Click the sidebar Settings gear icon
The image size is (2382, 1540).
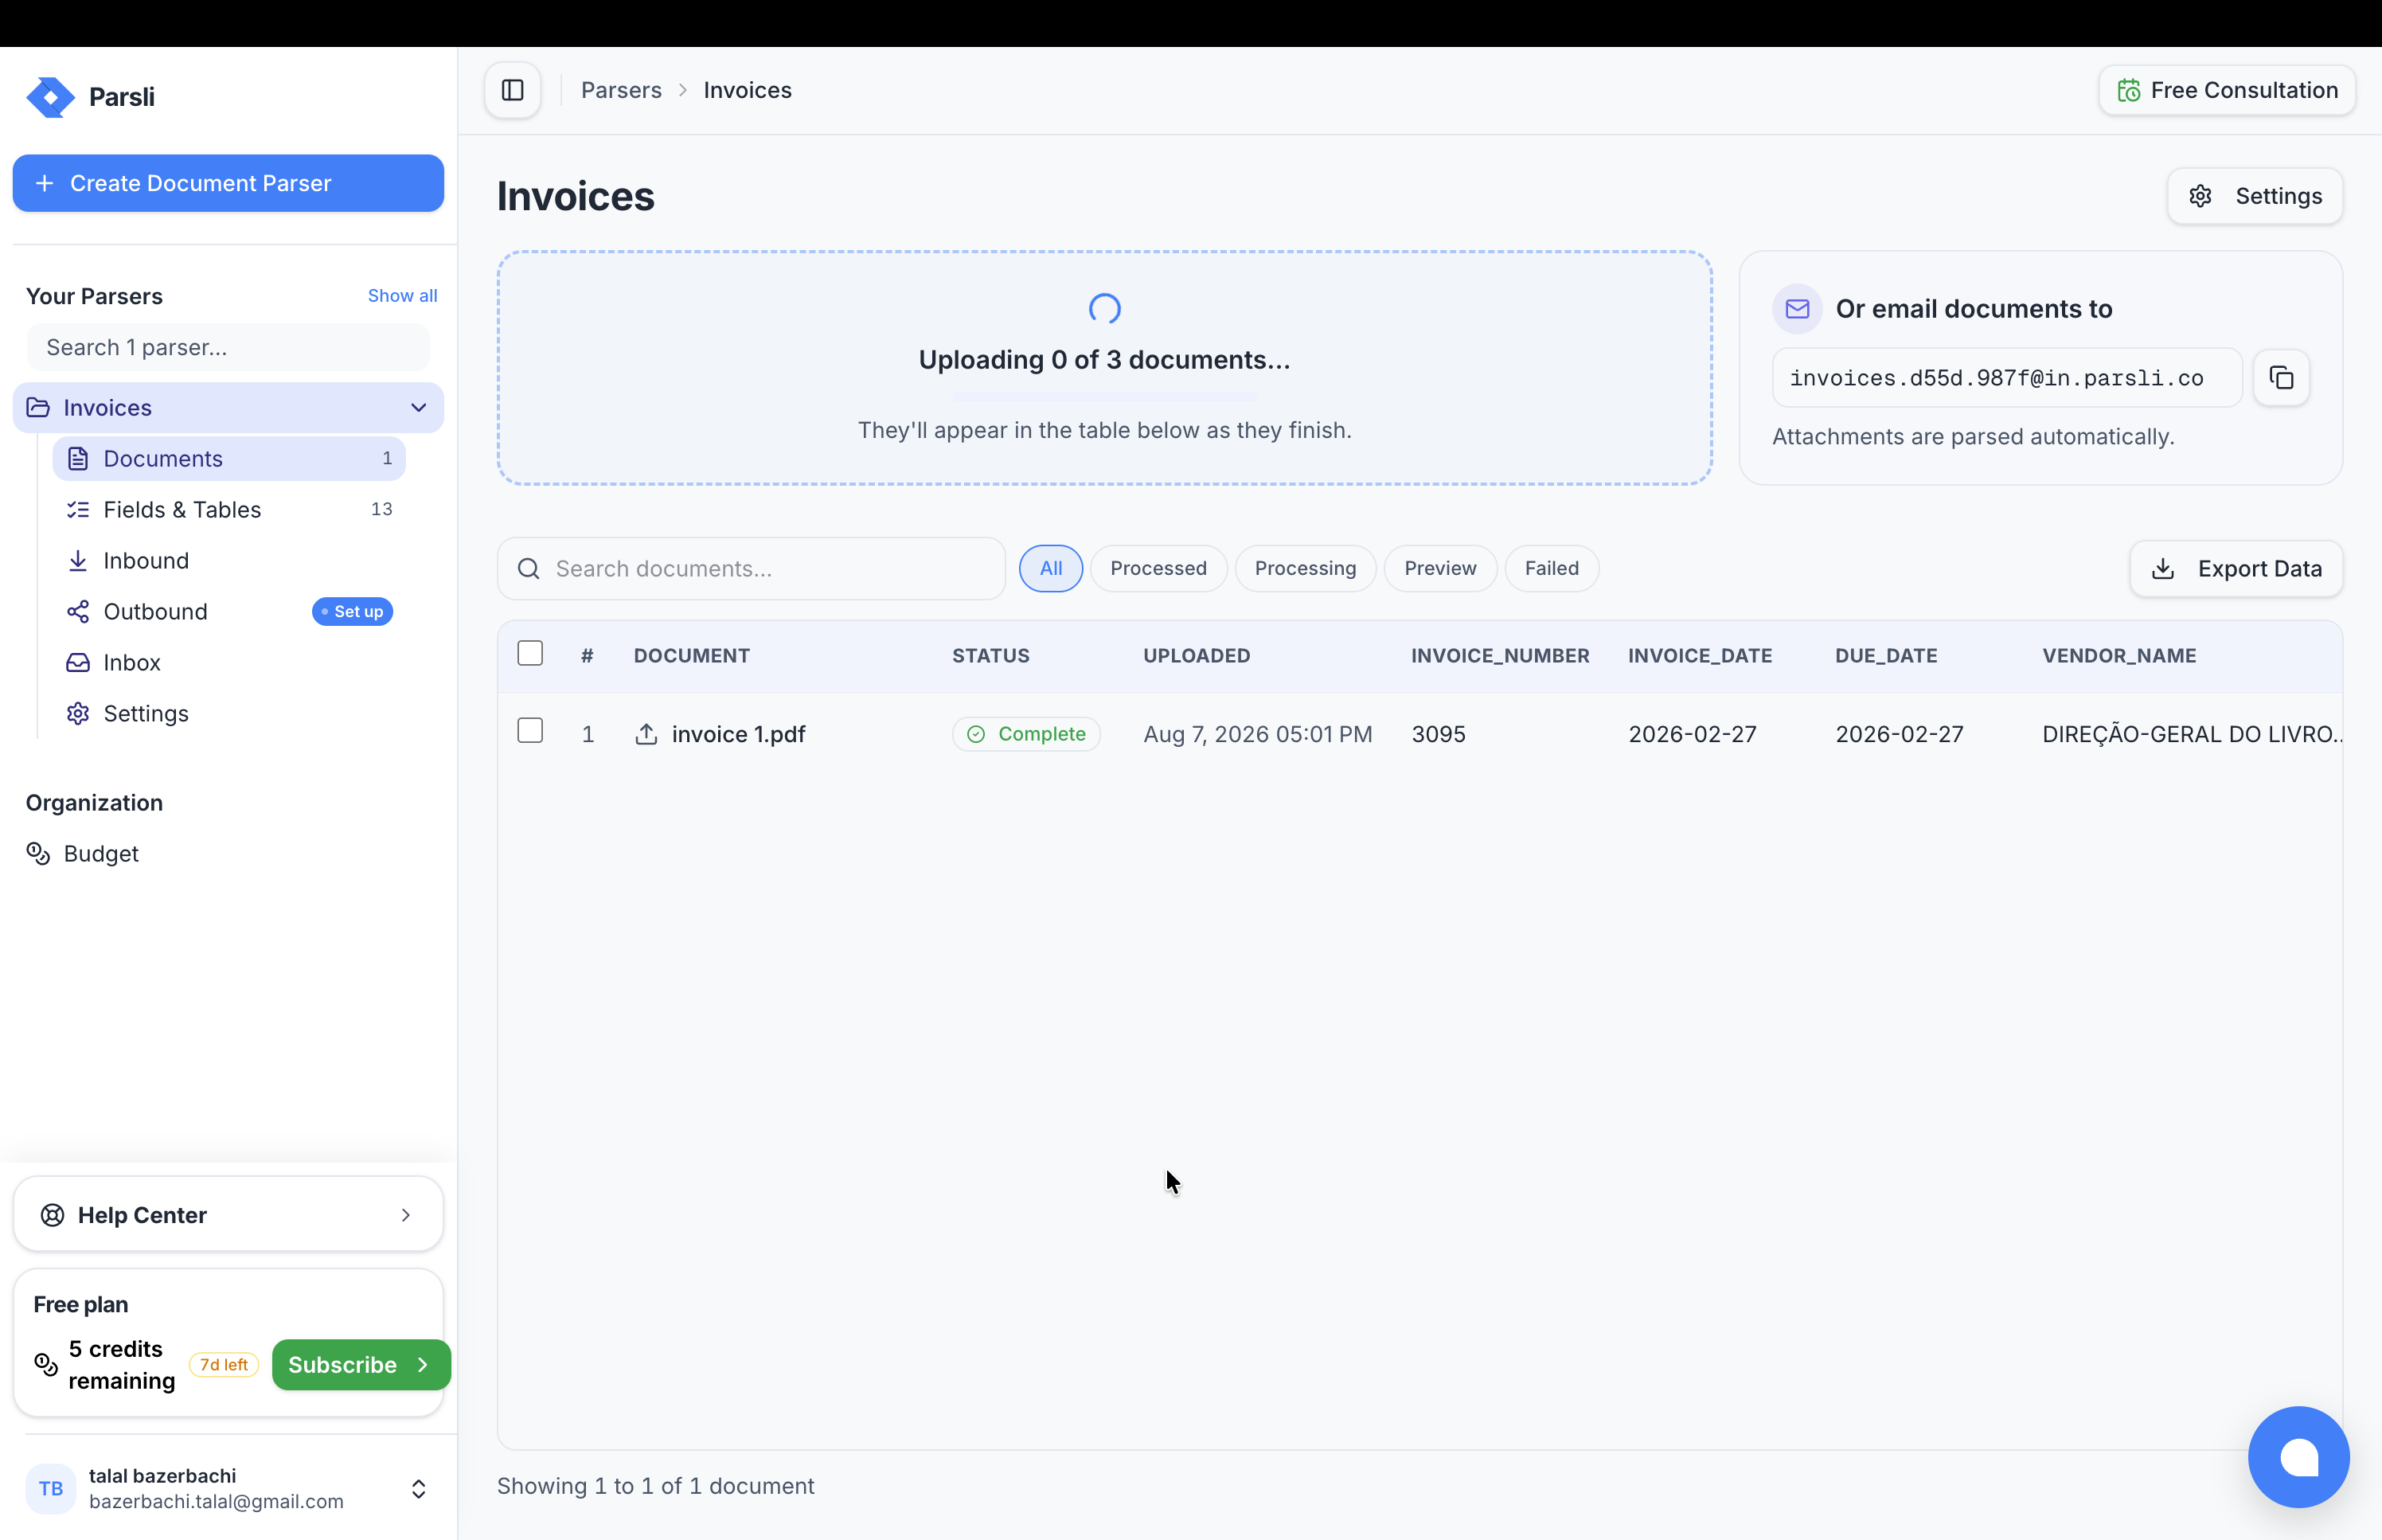(78, 714)
